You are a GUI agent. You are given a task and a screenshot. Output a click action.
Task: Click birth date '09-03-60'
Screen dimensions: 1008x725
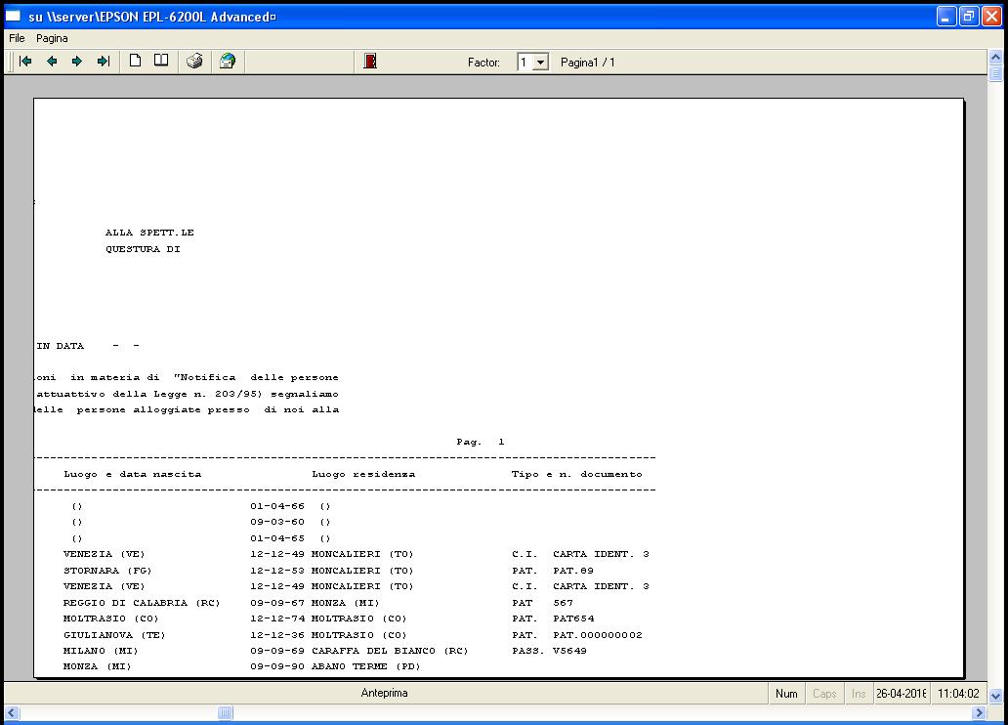(277, 523)
